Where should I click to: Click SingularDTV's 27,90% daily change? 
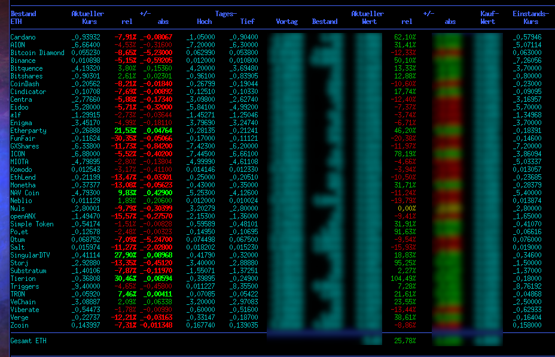coord(126,256)
